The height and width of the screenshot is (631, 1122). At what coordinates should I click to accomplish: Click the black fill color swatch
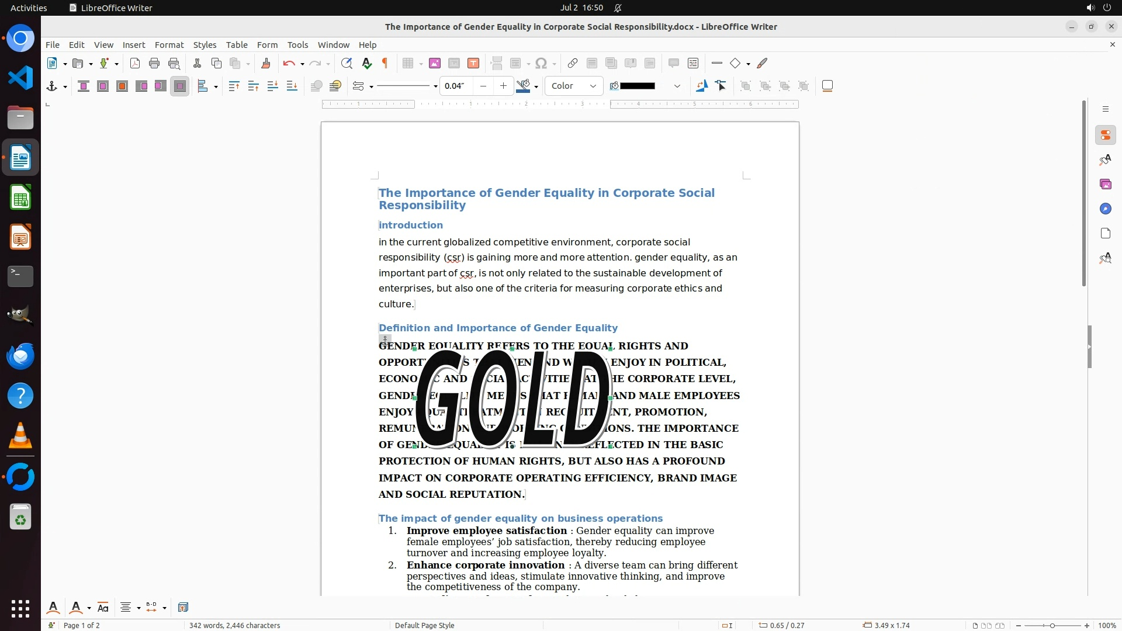638,86
